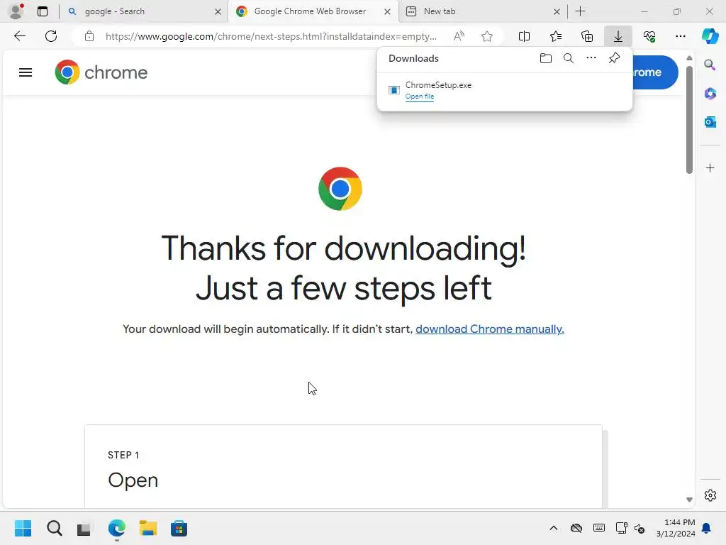
Task: Open Task View on taskbar
Action: pos(84,528)
